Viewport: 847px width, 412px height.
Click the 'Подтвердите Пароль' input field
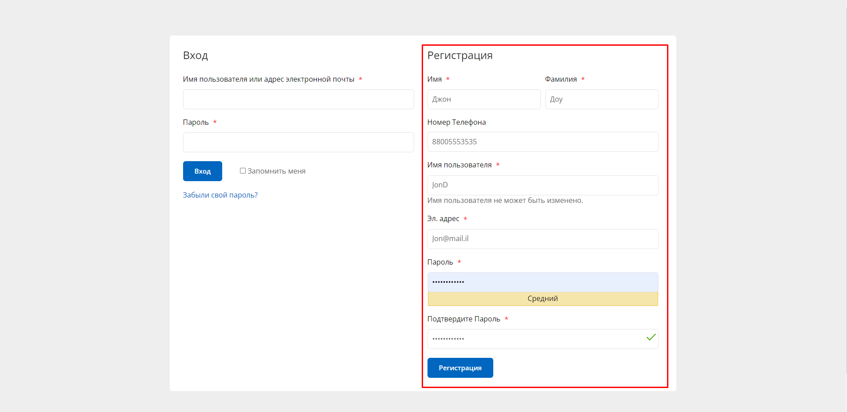click(x=533, y=339)
